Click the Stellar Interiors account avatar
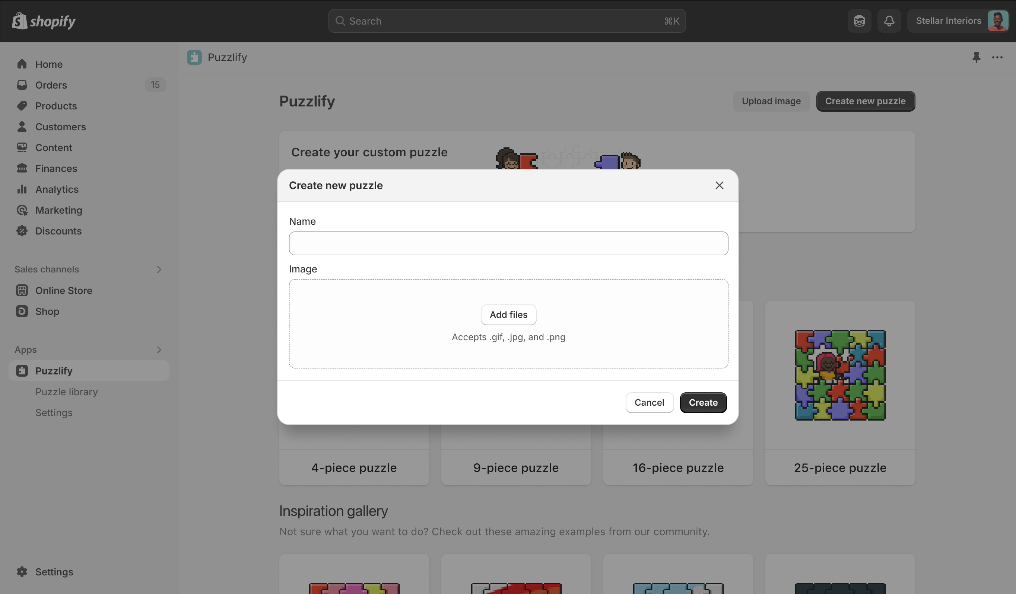The height and width of the screenshot is (594, 1016). tap(997, 21)
